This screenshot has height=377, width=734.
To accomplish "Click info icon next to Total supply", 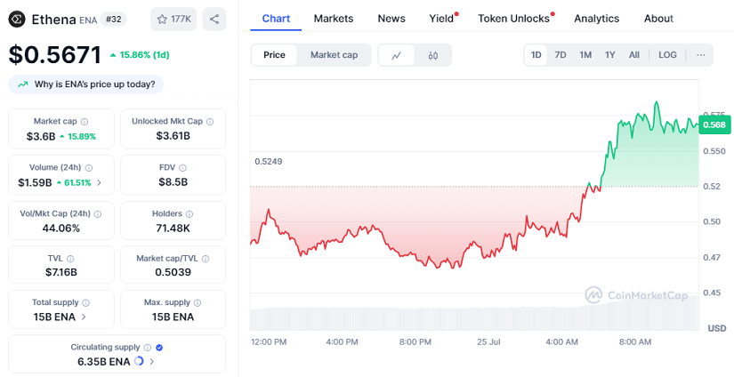I will pyautogui.click(x=86, y=302).
